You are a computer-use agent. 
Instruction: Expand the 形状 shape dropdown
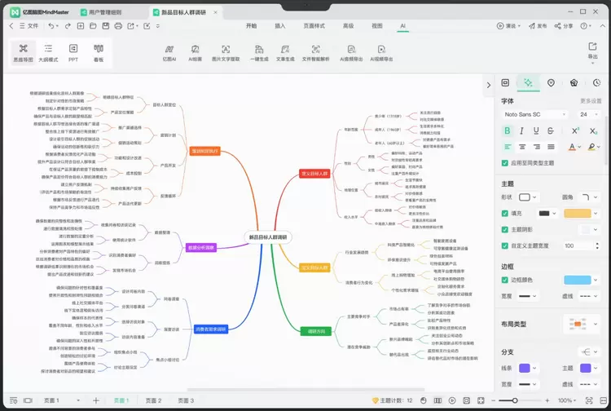[x=530, y=197]
